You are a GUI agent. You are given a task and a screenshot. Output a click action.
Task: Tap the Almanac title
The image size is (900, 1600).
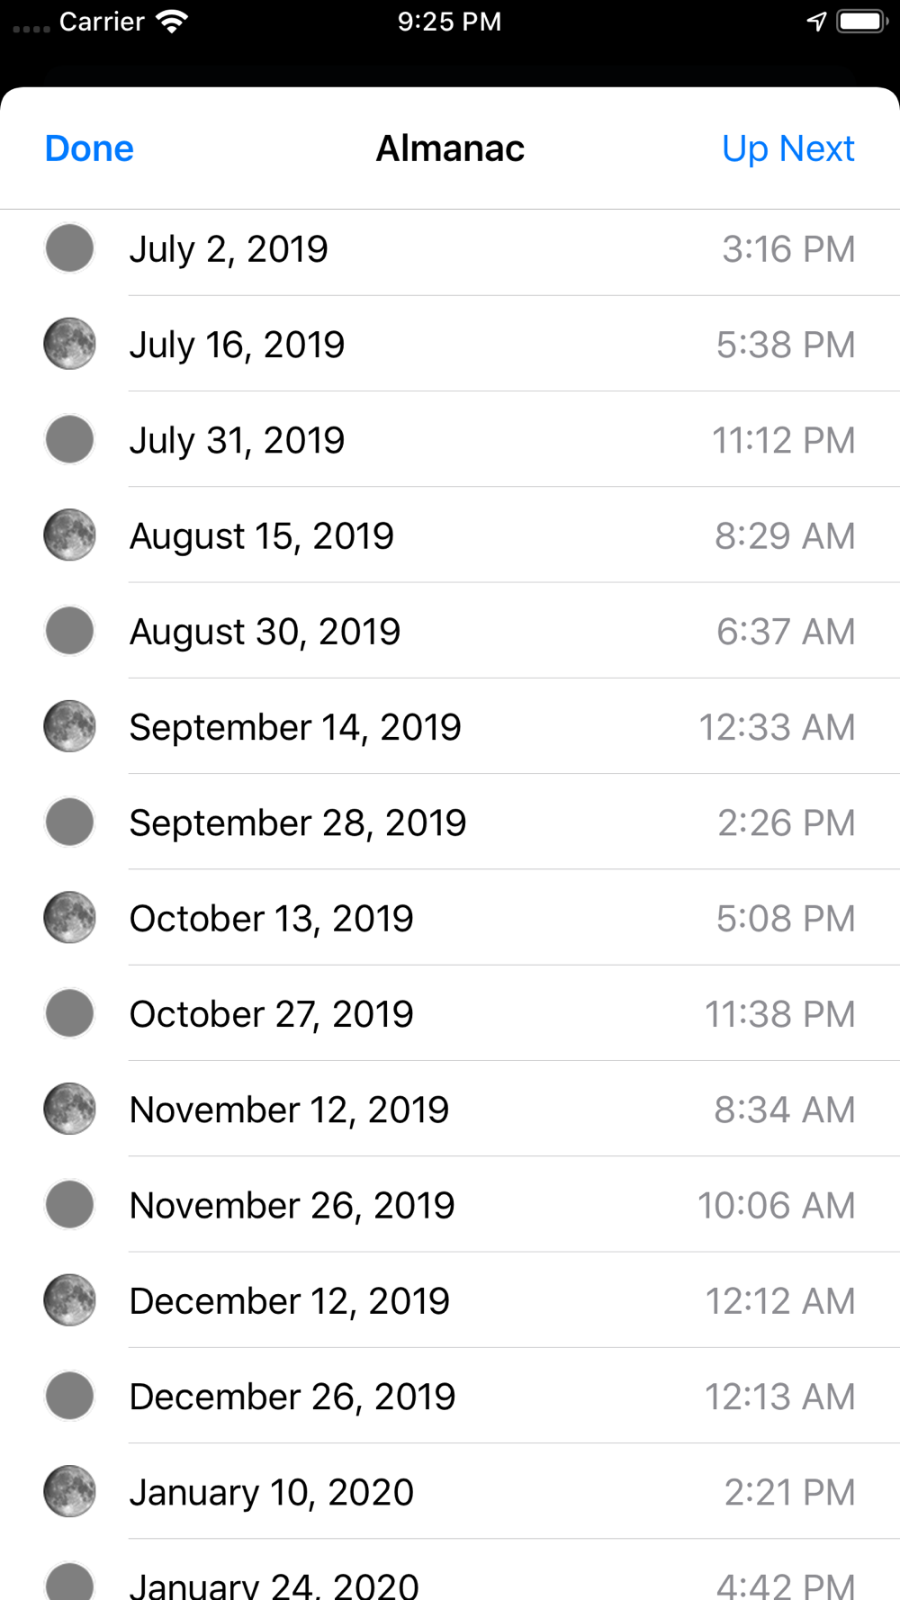[x=450, y=148]
